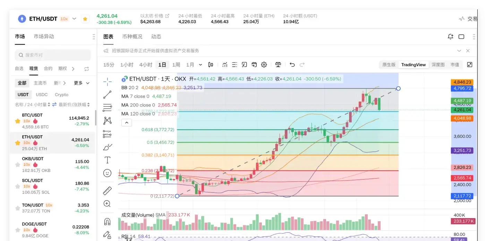The height and width of the screenshot is (241, 487).
Task: Close the announcement banner
Action: tap(468, 51)
